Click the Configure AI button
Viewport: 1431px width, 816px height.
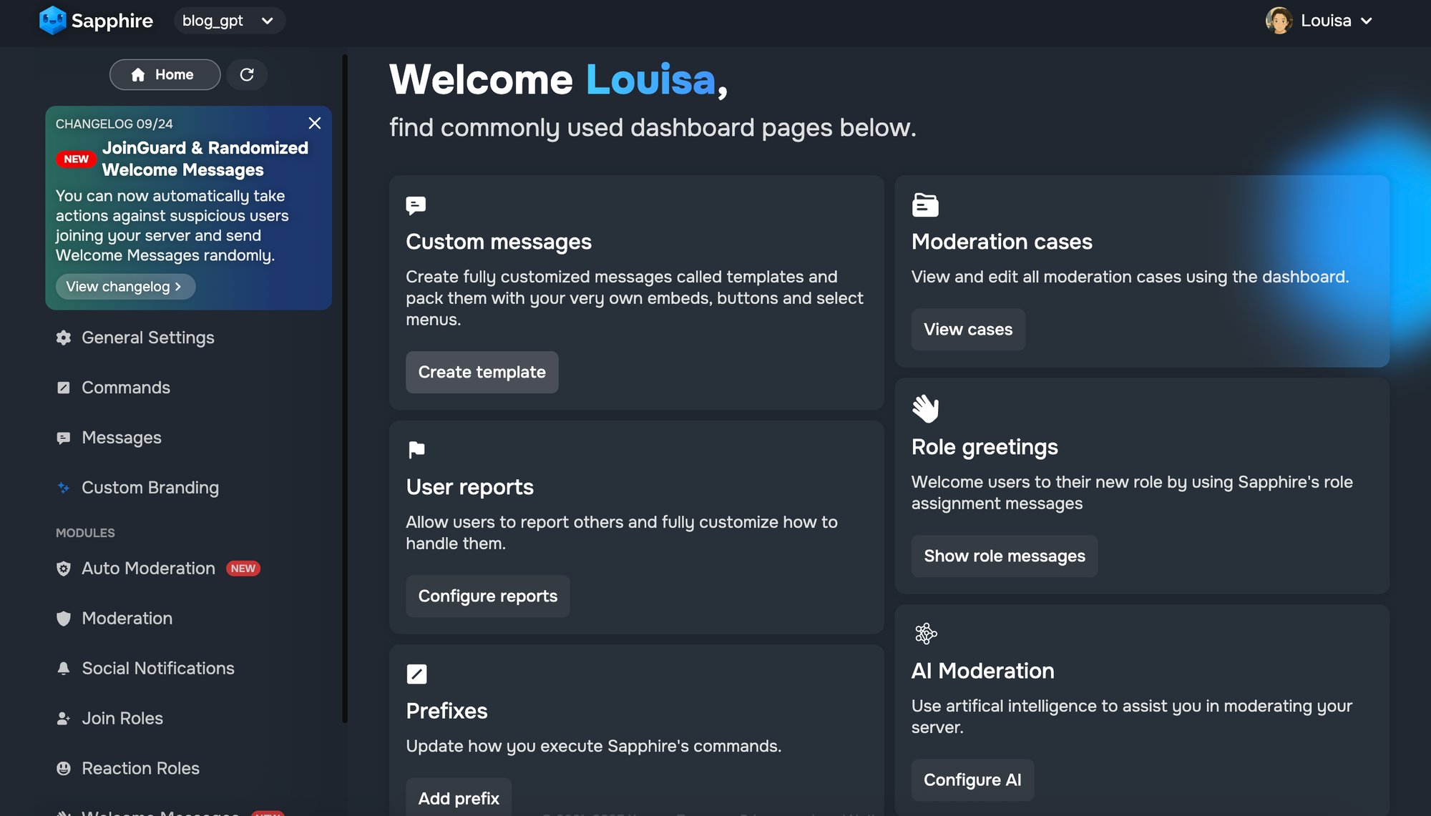(972, 780)
